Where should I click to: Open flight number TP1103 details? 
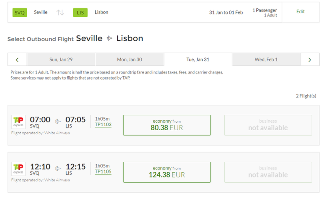(103, 125)
